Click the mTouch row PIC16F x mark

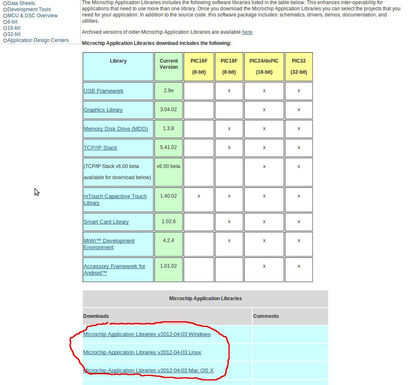(x=199, y=196)
